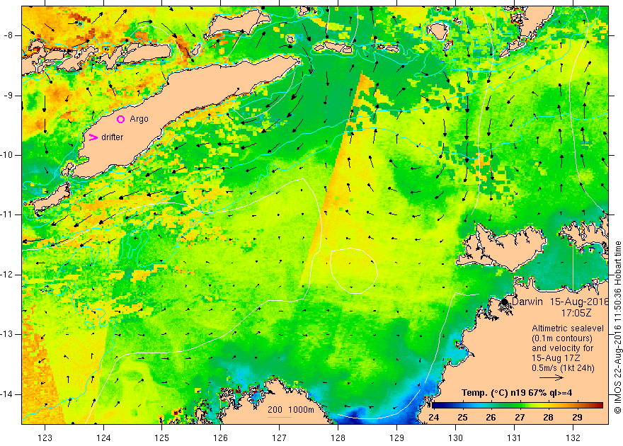Select the 'drifter' label
Image resolution: width=623 pixels, height=446 pixels.
tap(113, 137)
